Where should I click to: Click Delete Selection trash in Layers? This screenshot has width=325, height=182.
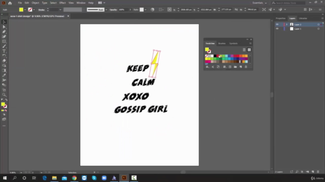pyautogui.click(x=318, y=172)
